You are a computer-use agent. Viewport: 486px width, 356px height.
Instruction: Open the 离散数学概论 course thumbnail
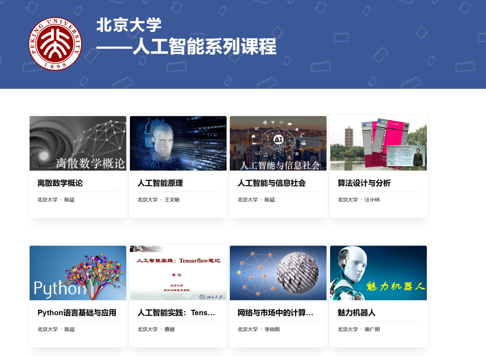tap(78, 143)
